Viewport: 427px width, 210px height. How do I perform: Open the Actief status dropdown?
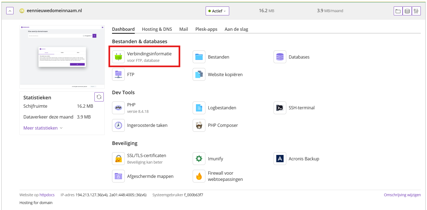click(217, 11)
